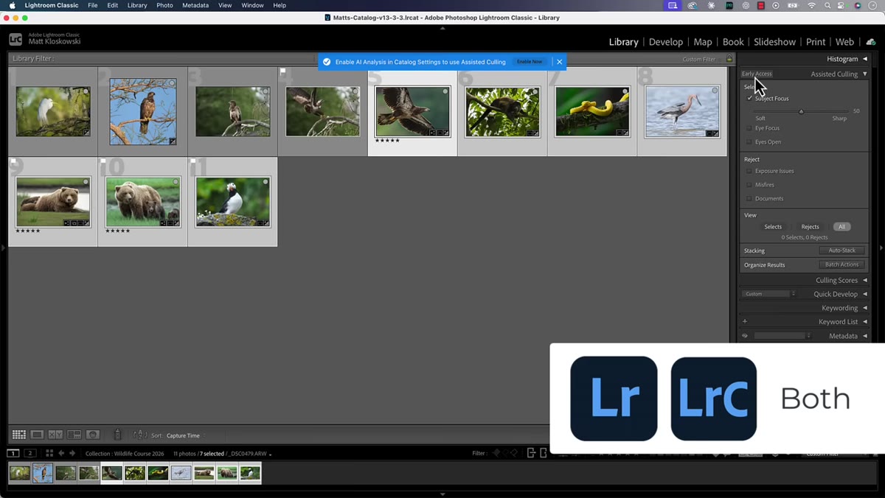Click the second window display button 2
Image resolution: width=885 pixels, height=498 pixels.
point(30,453)
